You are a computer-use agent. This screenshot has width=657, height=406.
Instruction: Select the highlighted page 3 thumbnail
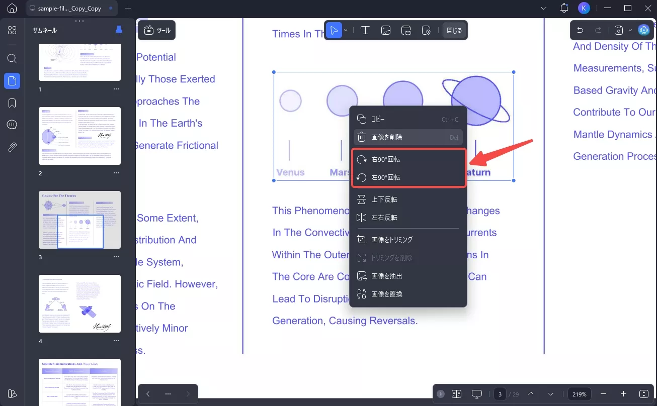point(80,220)
